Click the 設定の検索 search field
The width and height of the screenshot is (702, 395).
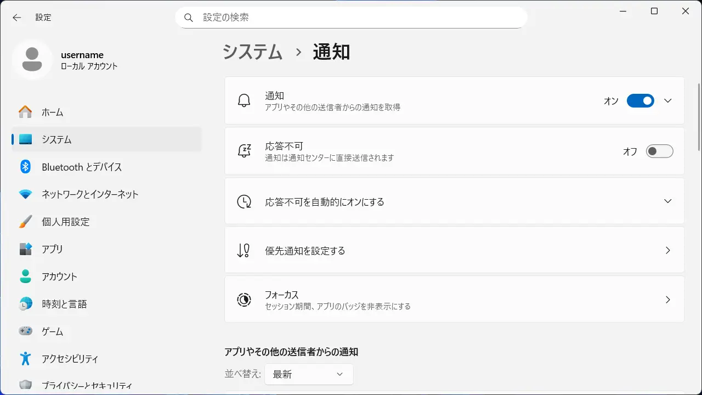click(x=351, y=18)
